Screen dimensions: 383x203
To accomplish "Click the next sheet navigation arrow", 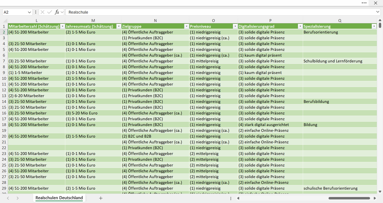I will 17,198.
